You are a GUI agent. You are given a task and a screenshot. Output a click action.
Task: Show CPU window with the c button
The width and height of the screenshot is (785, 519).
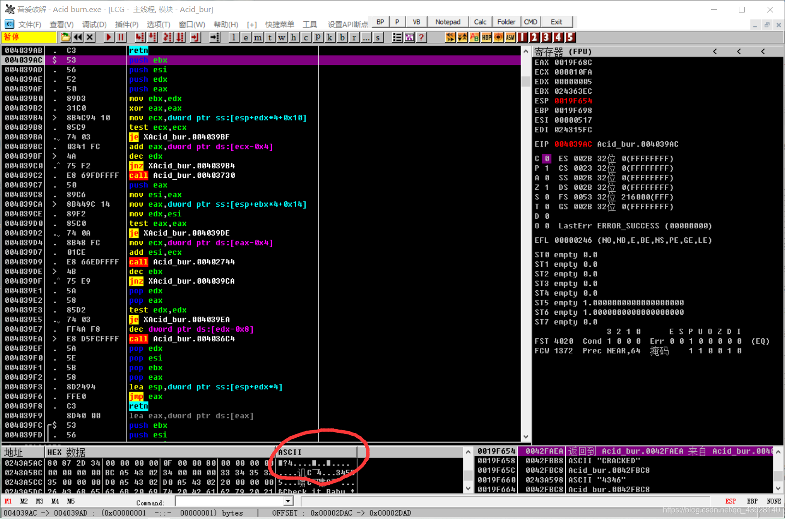306,37
